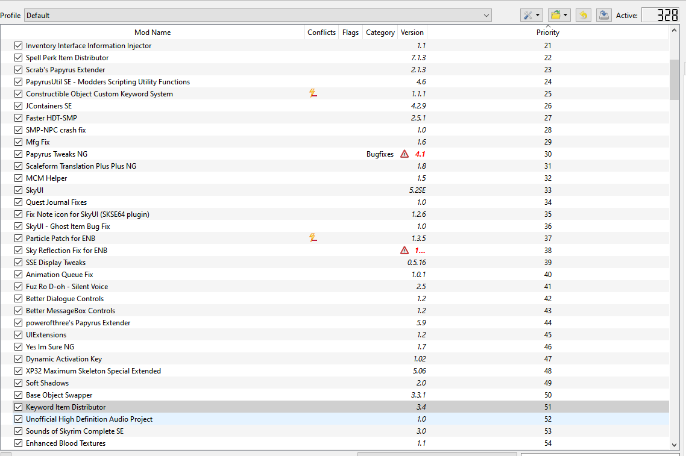Click warning triangle icon on Papyrus Tweaks NG row

[x=404, y=154]
